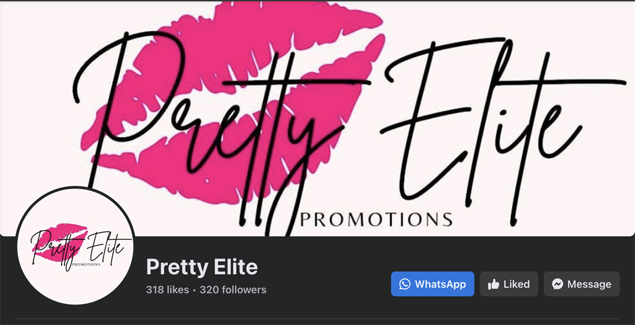Click the separator dot between likes and followers

click(x=194, y=290)
